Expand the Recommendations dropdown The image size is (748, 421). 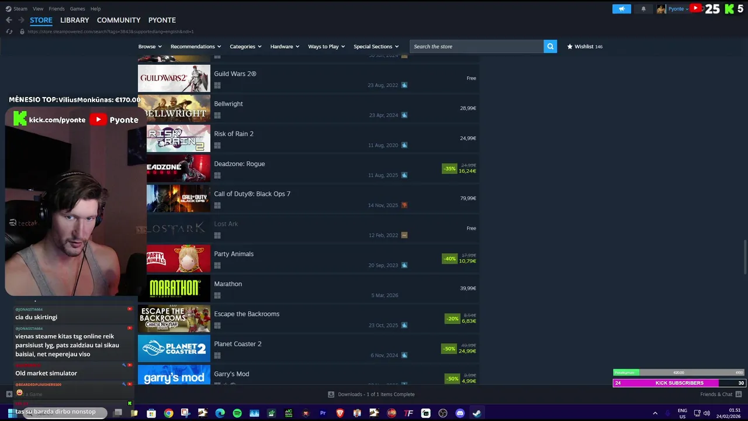tap(196, 46)
